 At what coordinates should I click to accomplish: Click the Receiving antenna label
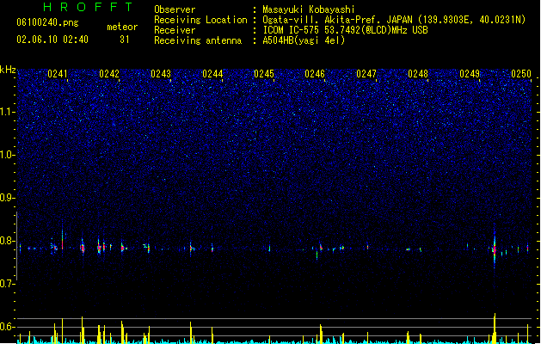pos(198,40)
